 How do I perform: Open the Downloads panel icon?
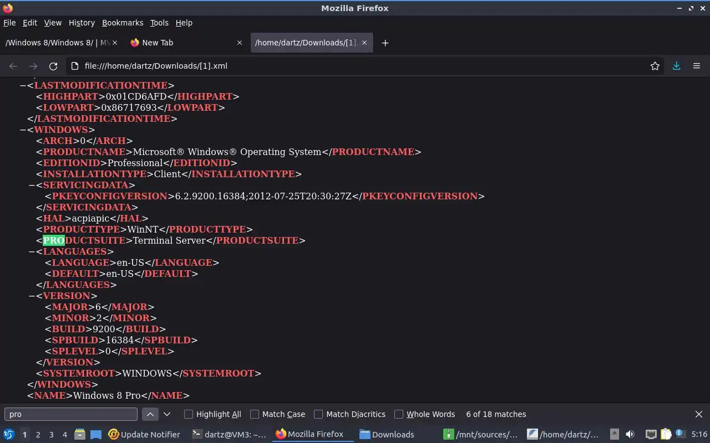tap(676, 66)
